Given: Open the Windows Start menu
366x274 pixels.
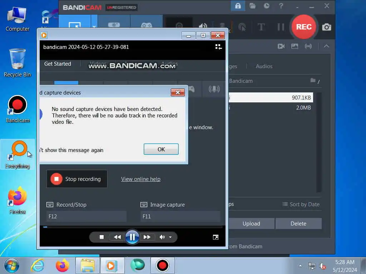Looking at the screenshot, I should pyautogui.click(x=12, y=265).
